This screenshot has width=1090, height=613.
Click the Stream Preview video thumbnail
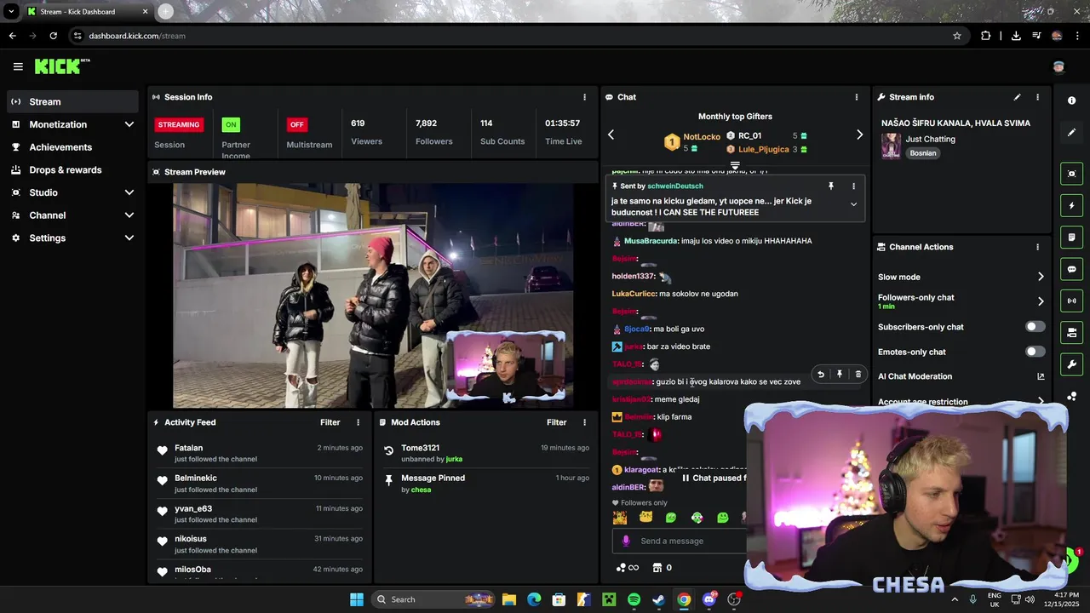[x=373, y=295]
